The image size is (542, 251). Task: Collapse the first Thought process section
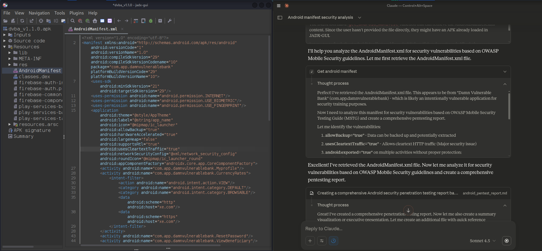(x=505, y=84)
